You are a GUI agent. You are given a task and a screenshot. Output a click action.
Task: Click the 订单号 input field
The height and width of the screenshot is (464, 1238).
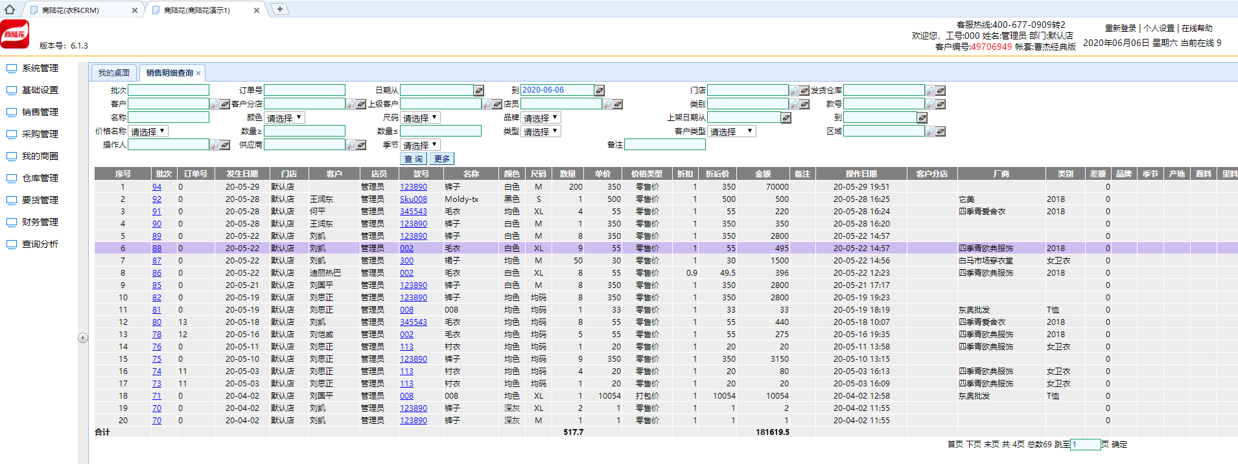[x=305, y=91]
